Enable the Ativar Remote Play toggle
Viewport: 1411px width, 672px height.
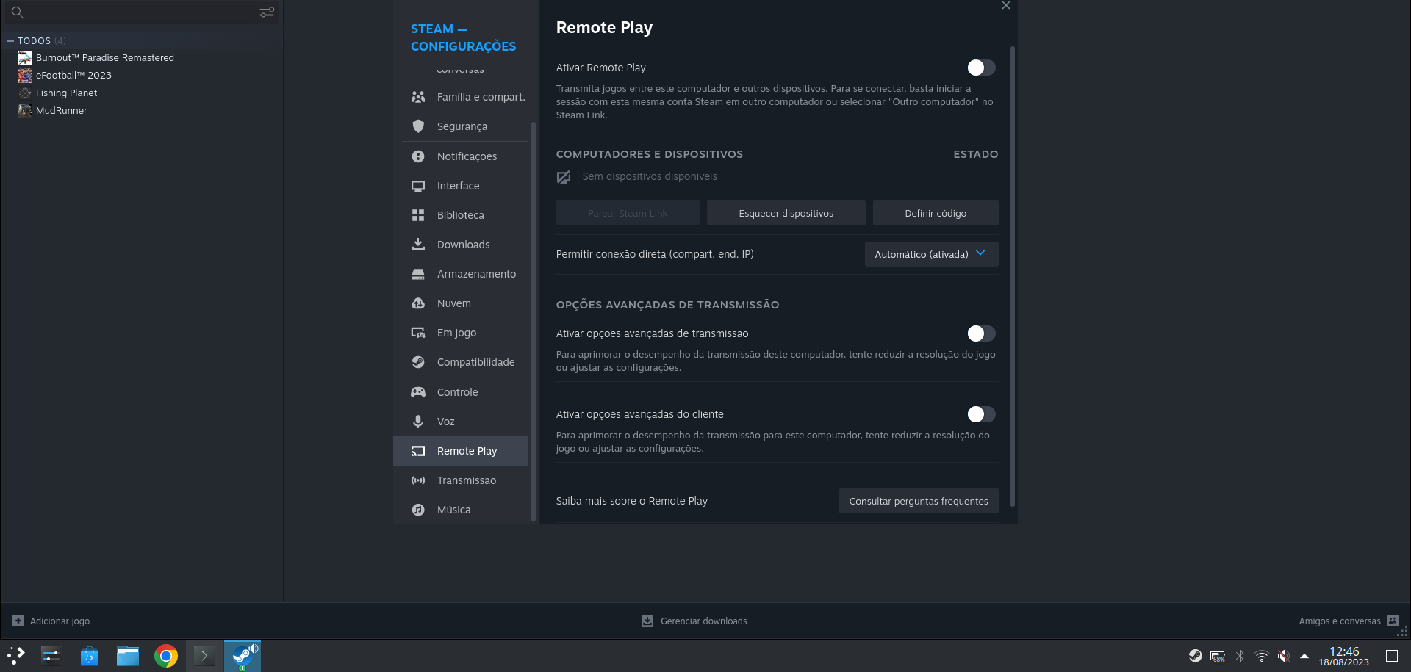point(980,68)
